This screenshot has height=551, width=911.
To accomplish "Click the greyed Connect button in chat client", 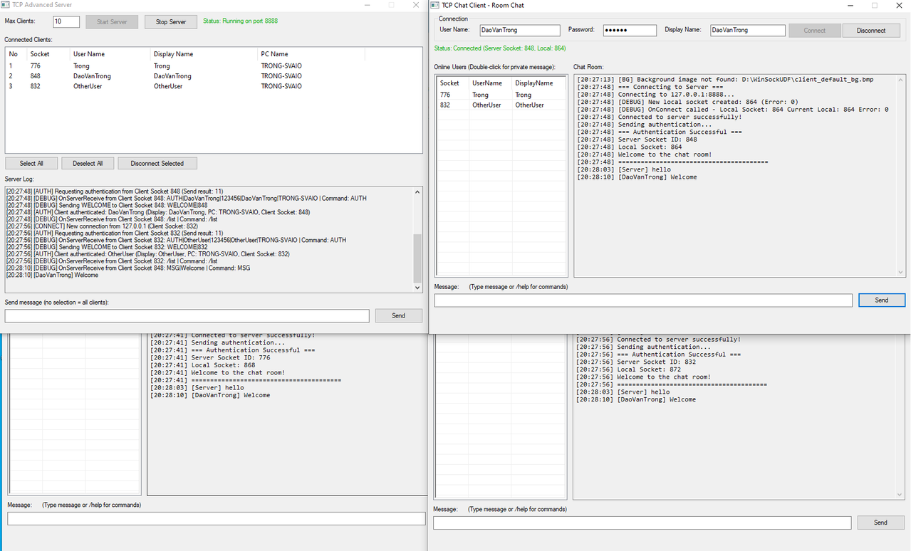I will 815,31.
